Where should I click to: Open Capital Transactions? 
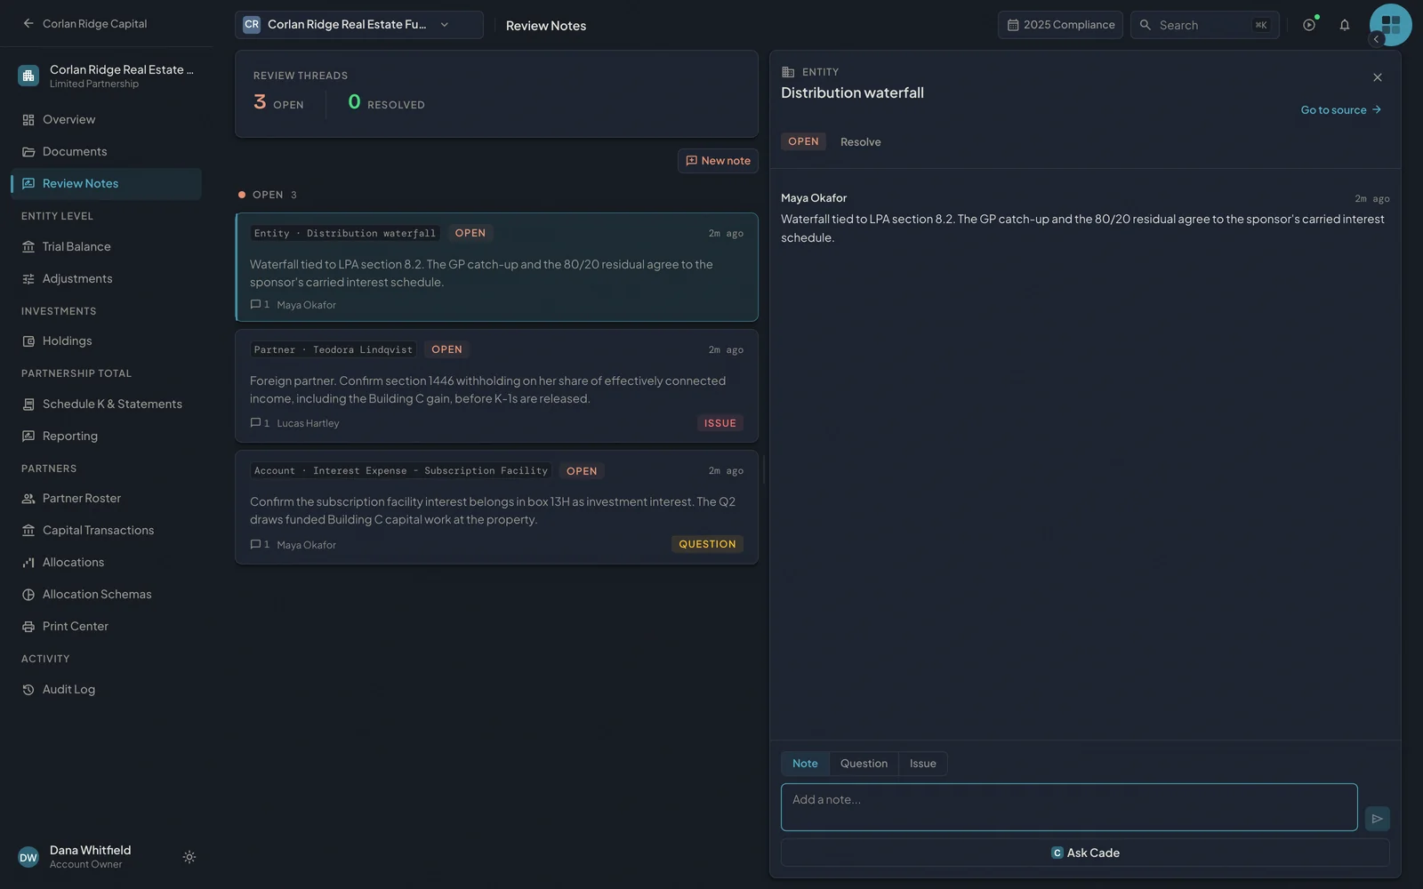click(x=106, y=531)
